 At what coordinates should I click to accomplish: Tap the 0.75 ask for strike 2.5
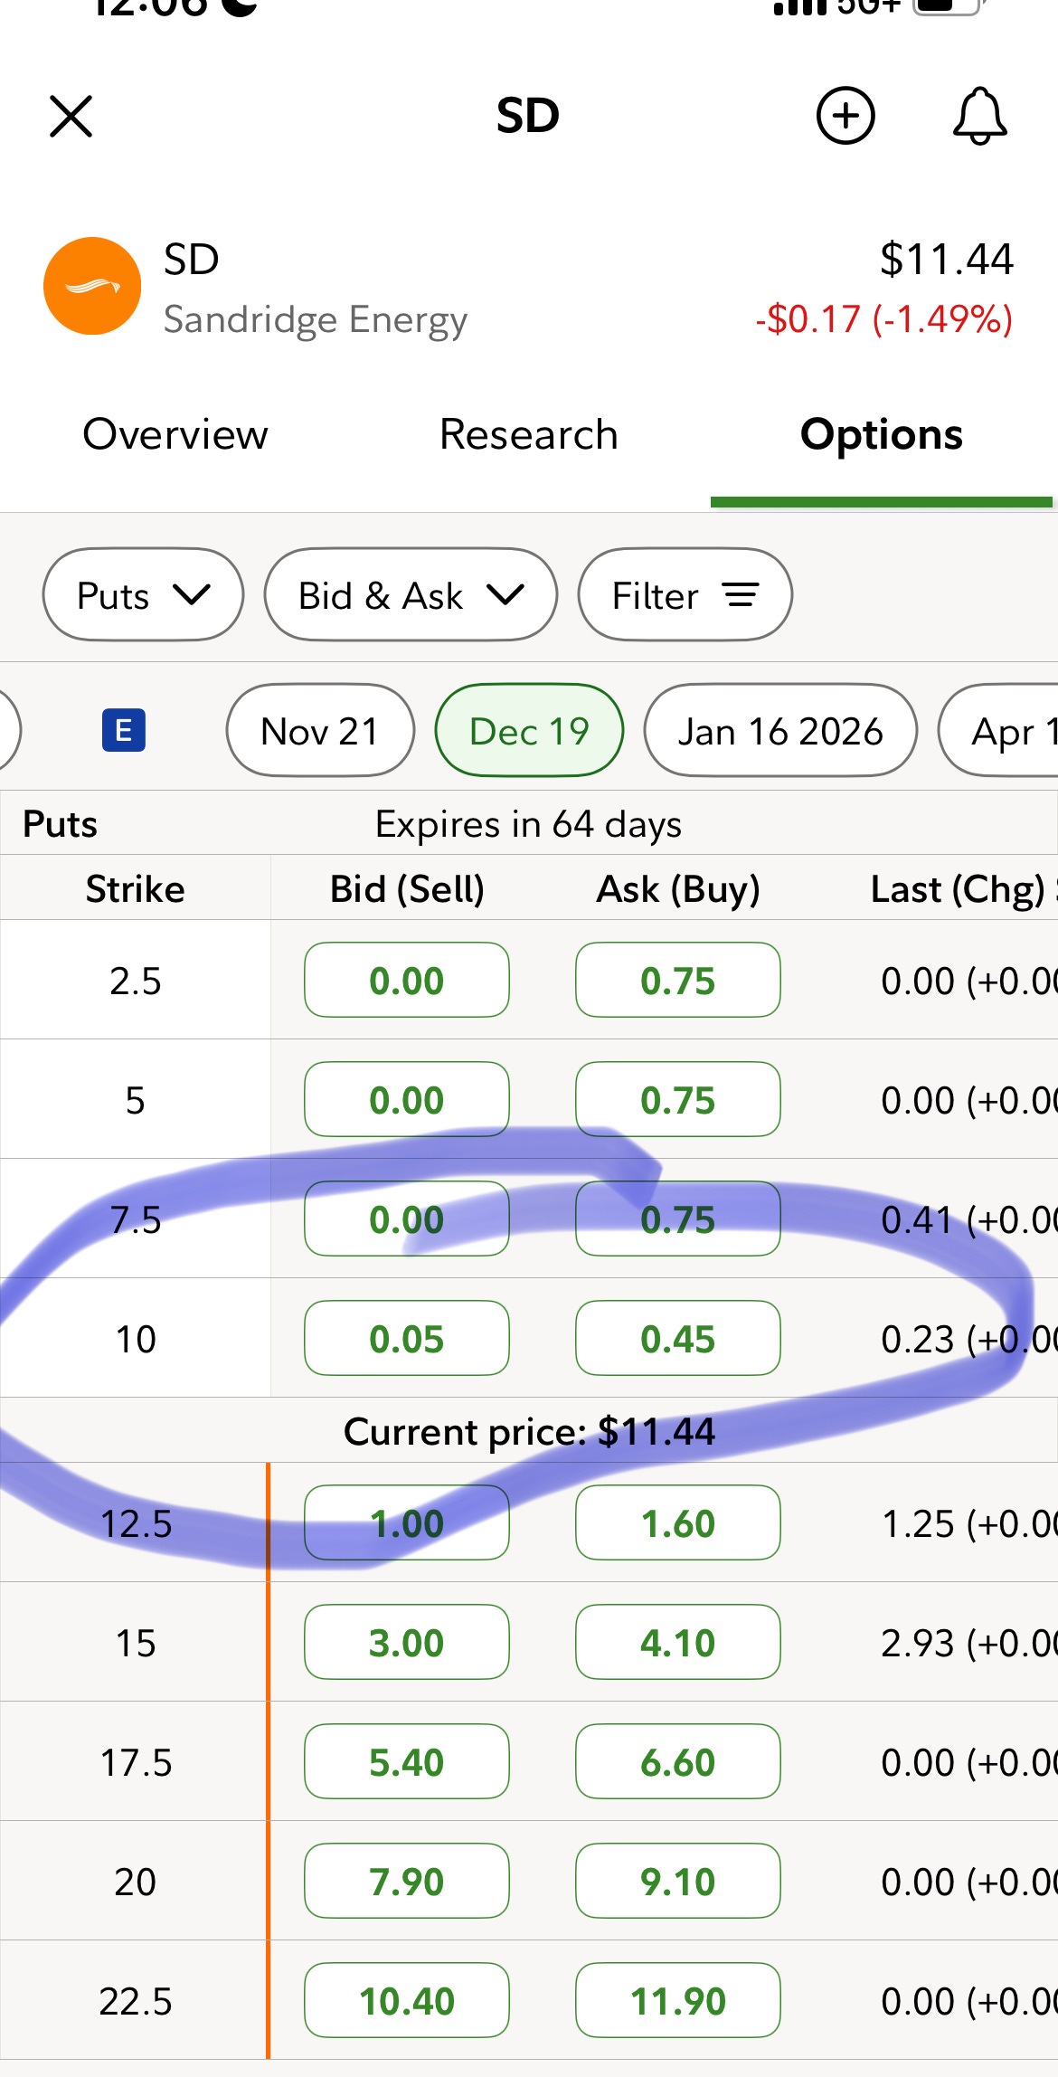678,980
